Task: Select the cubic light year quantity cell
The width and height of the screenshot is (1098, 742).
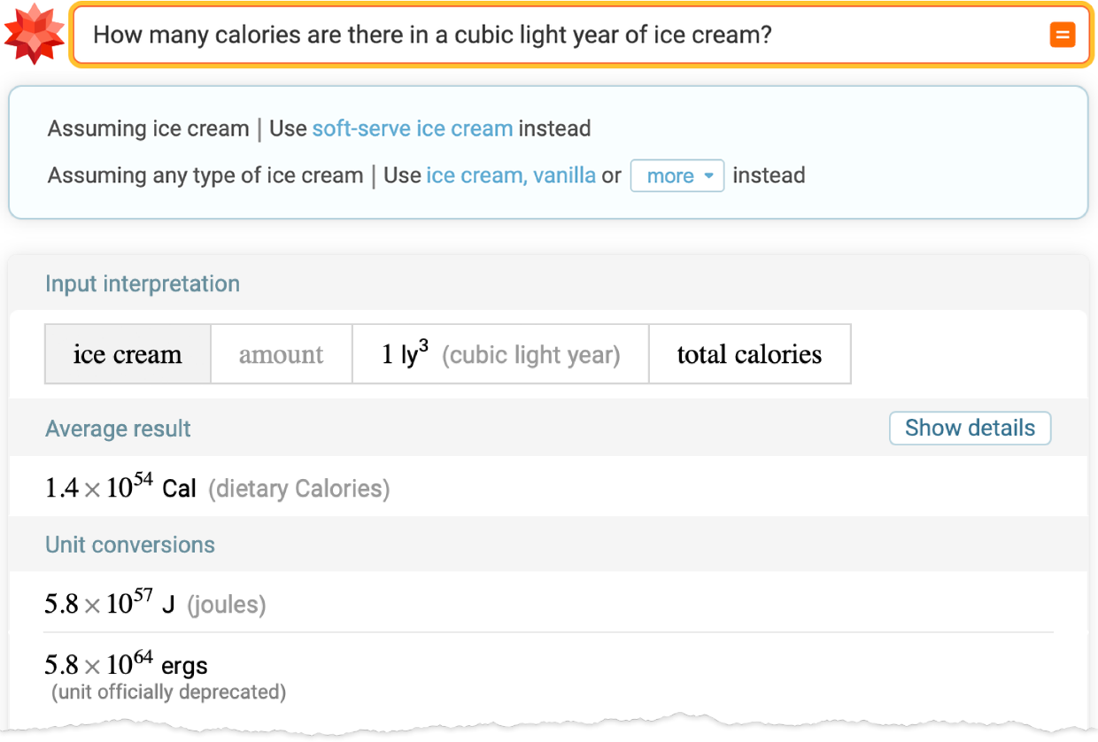Action: (500, 354)
